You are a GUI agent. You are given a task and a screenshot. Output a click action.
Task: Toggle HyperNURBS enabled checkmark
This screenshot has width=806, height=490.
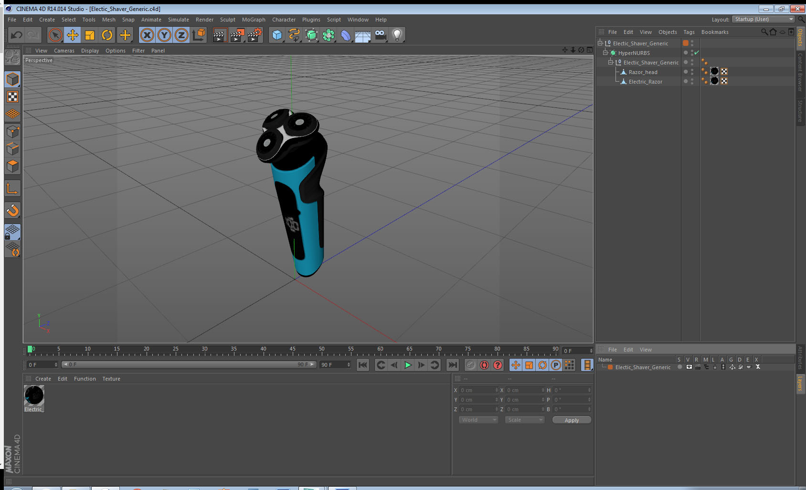697,53
